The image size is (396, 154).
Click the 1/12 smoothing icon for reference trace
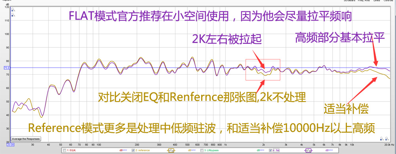click(171, 150)
